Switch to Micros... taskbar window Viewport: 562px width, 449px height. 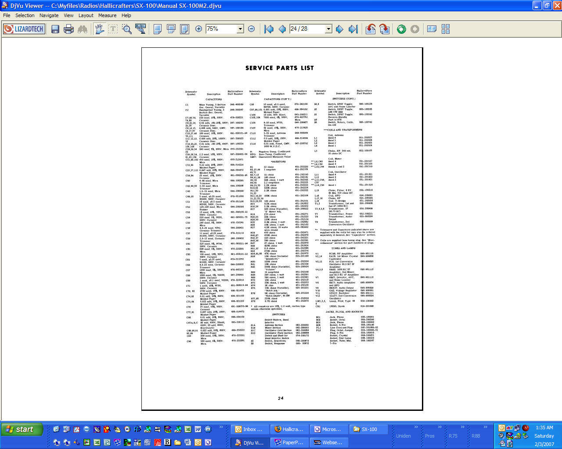328,429
